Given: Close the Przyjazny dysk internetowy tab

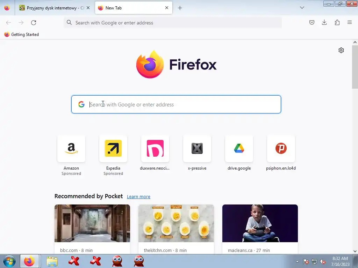Looking at the screenshot, I should [88, 8].
